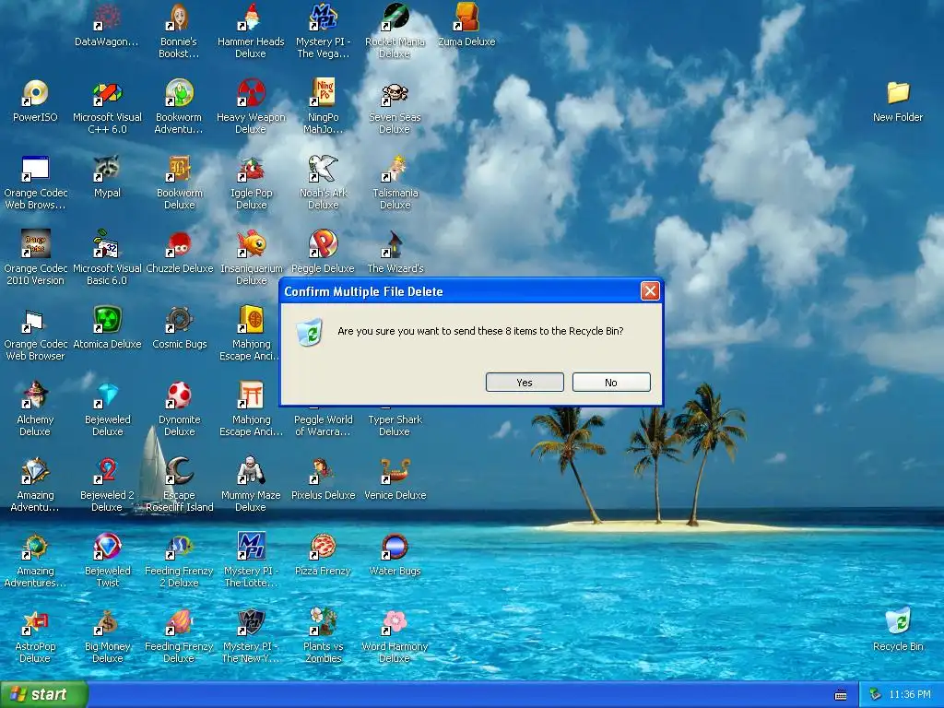The width and height of the screenshot is (944, 708).
Task: Click Yes in the delete confirmation dialog
Action: 525,383
